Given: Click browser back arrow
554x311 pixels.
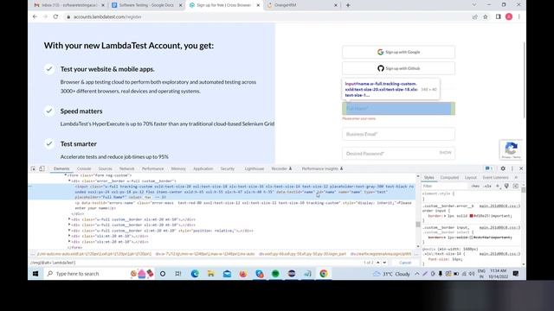Looking at the screenshot, I should click(x=35, y=16).
